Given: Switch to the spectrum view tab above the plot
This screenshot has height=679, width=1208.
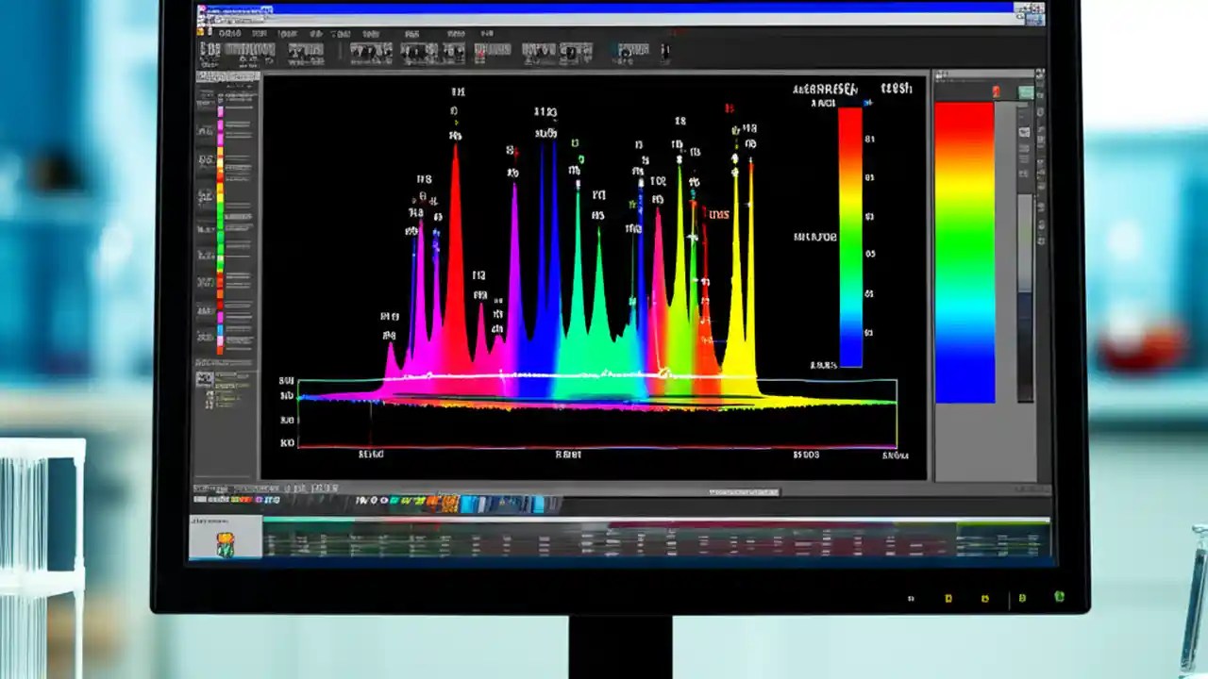Looking at the screenshot, I should [371, 51].
